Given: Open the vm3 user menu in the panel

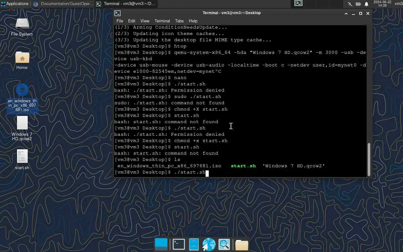Looking at the screenshot, I should tap(398, 4).
